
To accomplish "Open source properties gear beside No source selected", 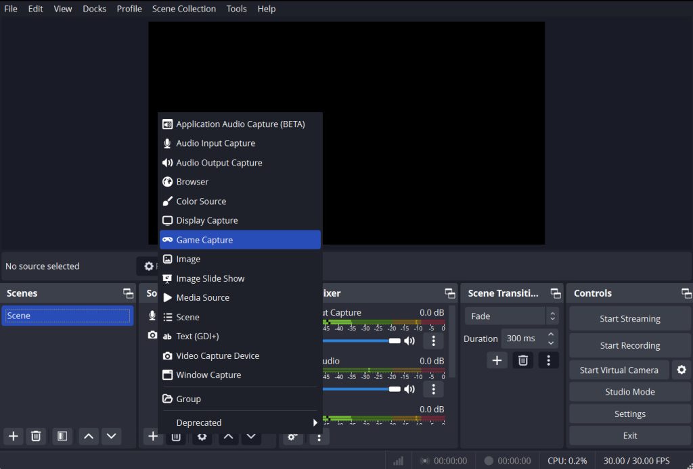I will tap(149, 266).
